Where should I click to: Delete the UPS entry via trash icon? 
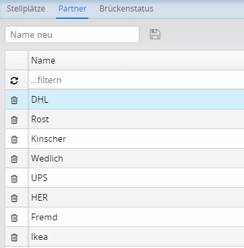[x=14, y=178]
